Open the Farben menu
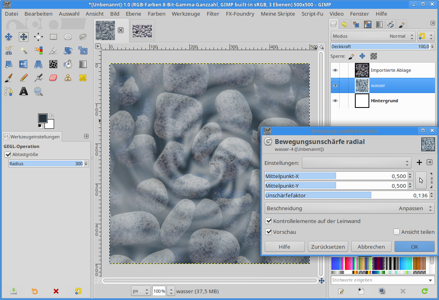 click(x=156, y=14)
